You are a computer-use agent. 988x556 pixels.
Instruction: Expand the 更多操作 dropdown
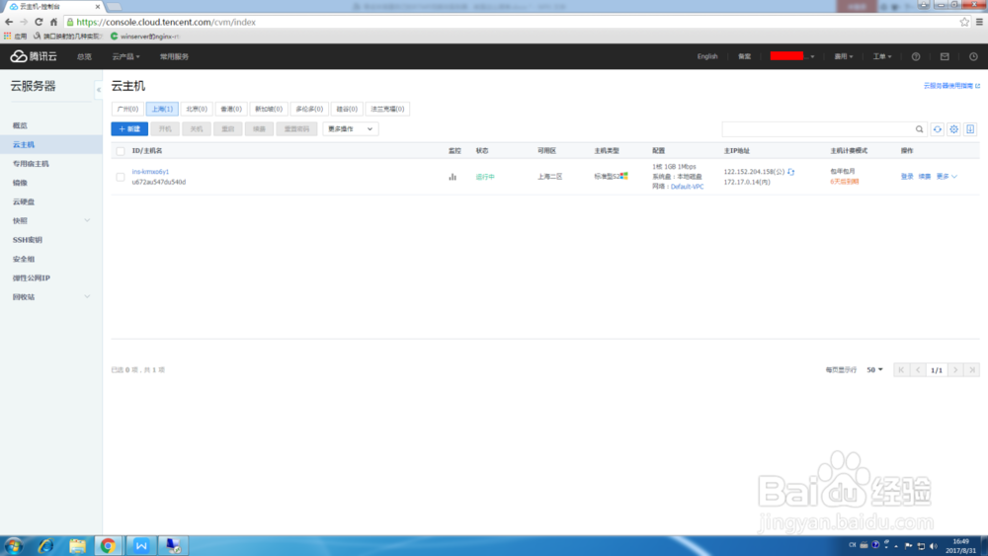(x=350, y=129)
